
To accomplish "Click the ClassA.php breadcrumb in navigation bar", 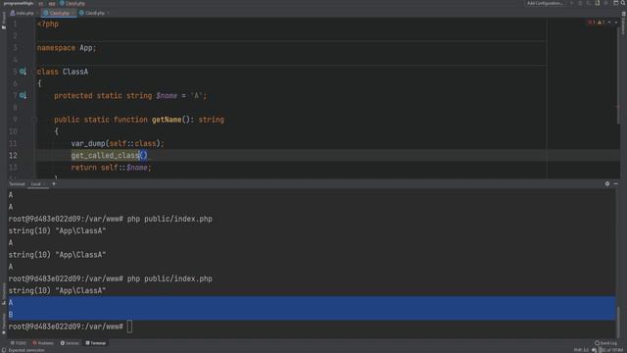I will coord(72,3).
